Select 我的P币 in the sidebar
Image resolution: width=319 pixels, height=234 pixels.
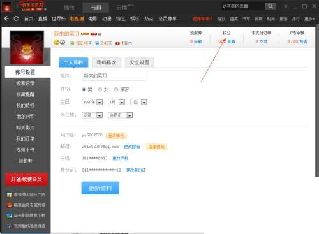(x=25, y=117)
